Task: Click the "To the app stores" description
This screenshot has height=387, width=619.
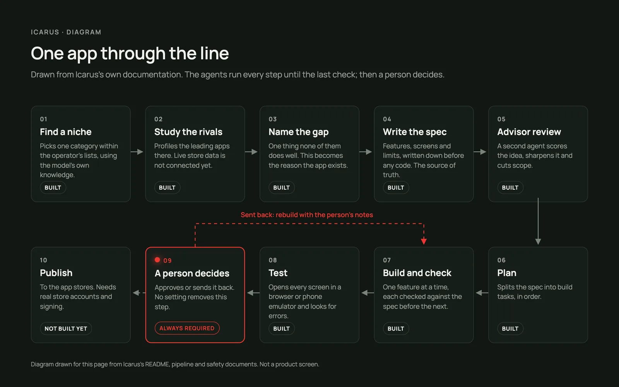Action: 78,296
